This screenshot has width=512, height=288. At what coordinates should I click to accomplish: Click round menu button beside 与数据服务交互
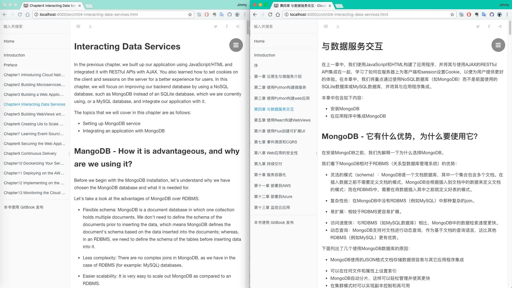pos(498,45)
